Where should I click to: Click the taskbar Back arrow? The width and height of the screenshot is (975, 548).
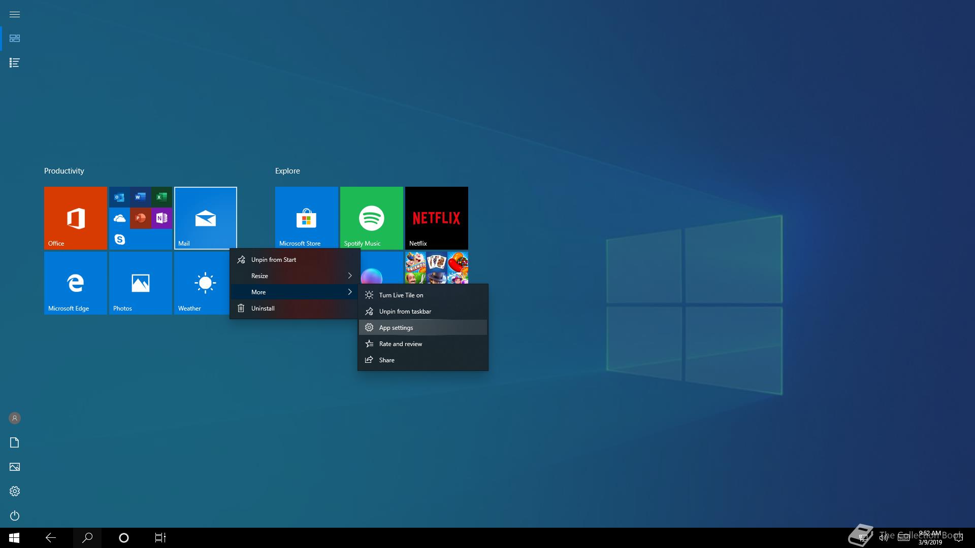click(x=51, y=538)
